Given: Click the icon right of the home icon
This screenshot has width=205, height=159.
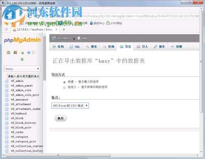Looking at the screenshot, I should click(x=15, y=53).
